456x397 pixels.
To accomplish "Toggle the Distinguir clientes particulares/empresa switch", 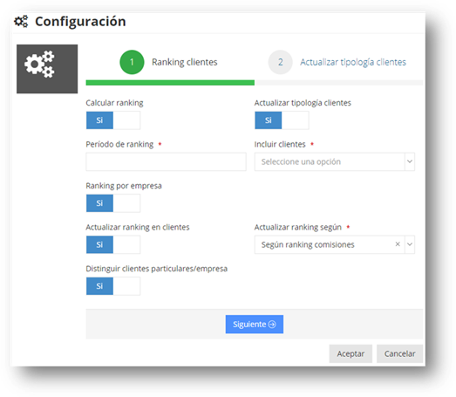I will click(113, 286).
